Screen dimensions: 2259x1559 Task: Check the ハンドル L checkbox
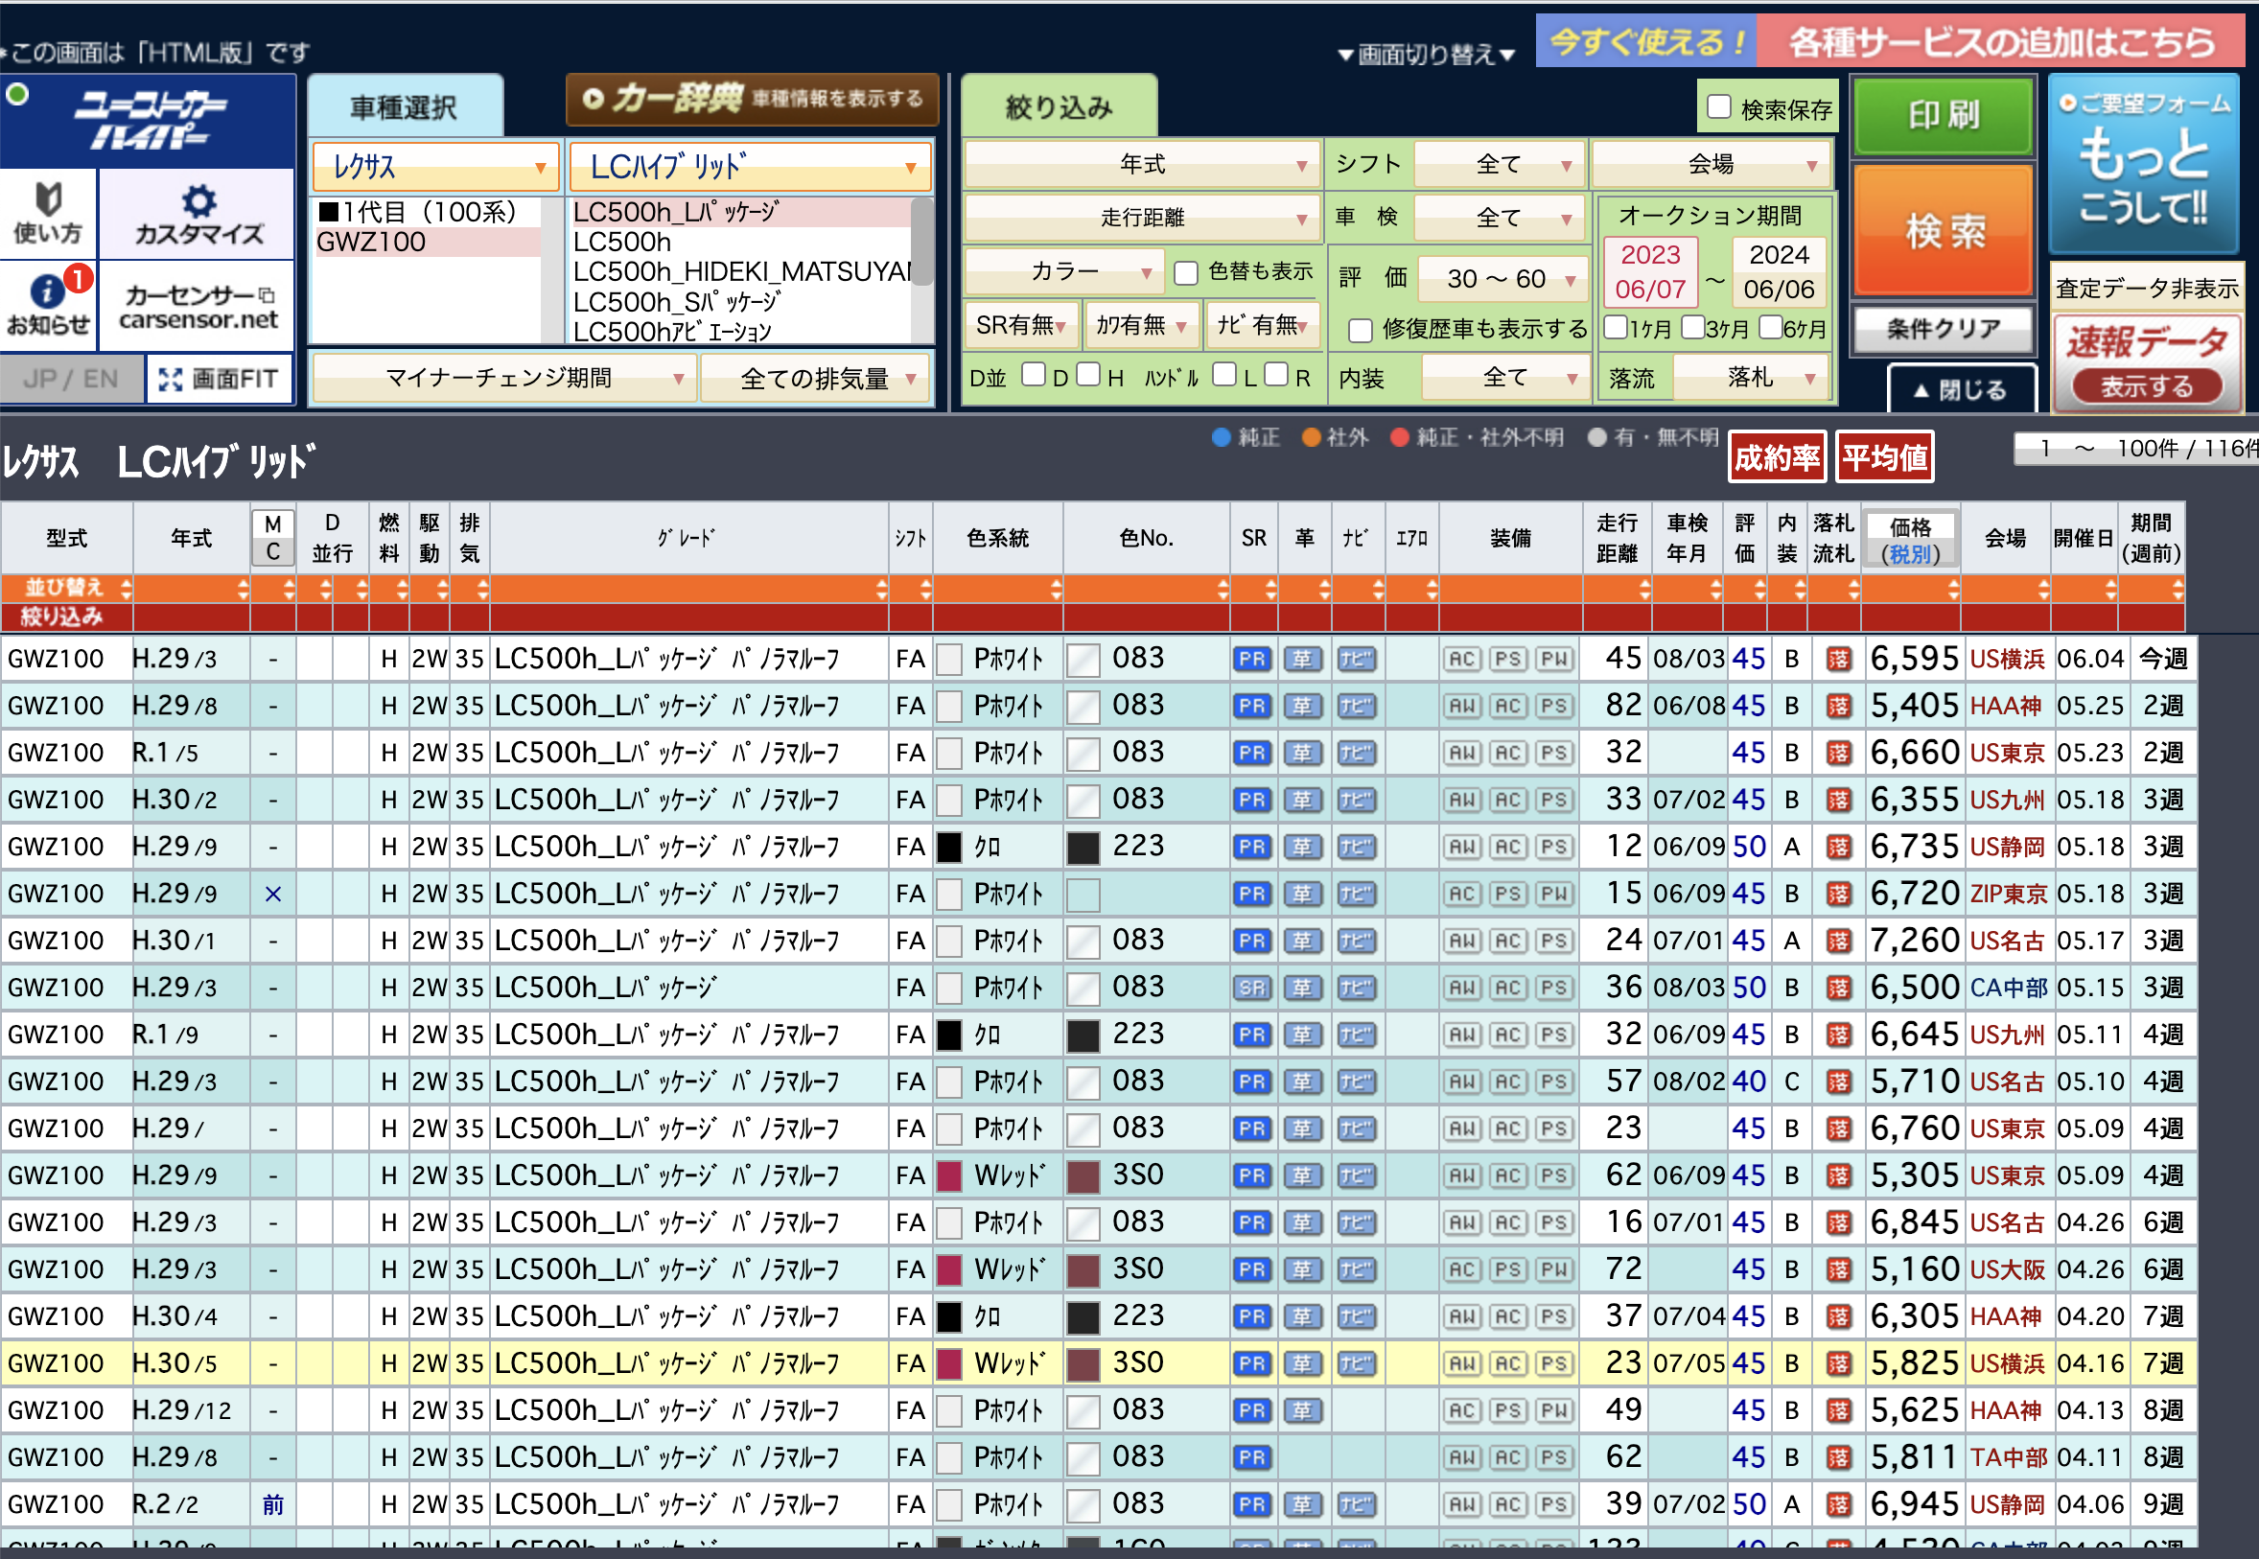(1223, 375)
